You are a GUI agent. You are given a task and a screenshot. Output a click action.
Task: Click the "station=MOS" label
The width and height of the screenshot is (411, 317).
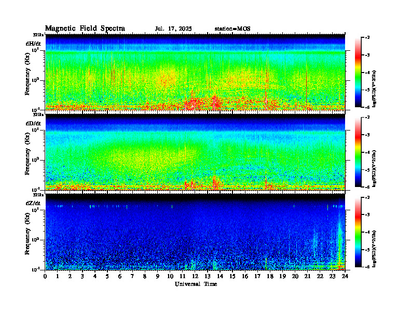click(232, 29)
